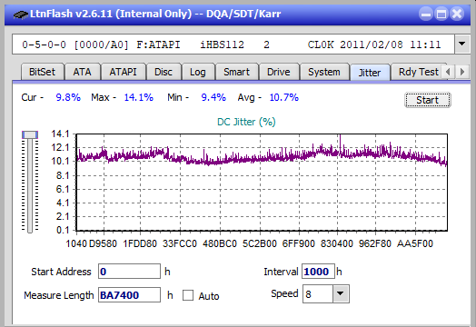Viewport: 476px width, 327px height.
Task: Click the Interval value field
Action: click(x=318, y=271)
